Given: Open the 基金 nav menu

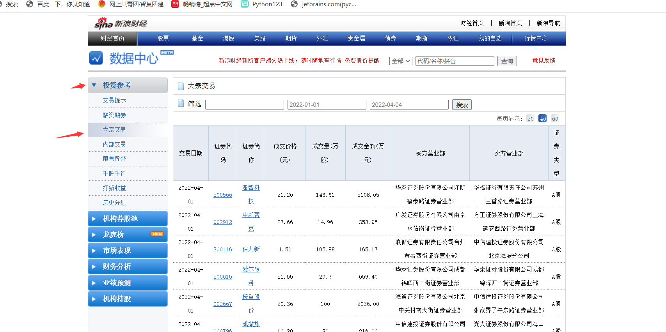Looking at the screenshot, I should (x=197, y=39).
